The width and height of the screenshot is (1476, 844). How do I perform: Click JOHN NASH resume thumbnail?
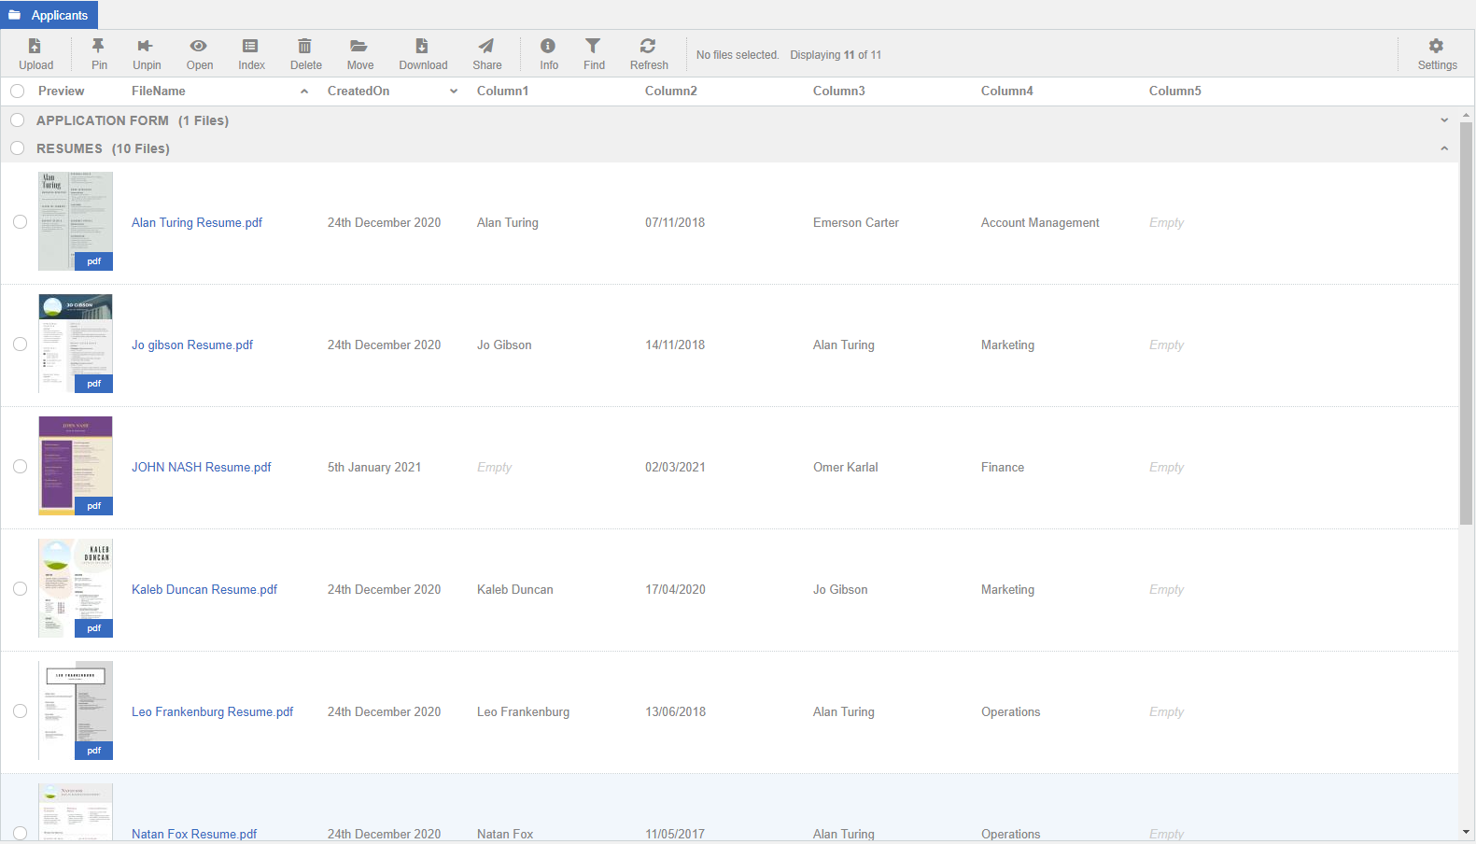click(76, 466)
